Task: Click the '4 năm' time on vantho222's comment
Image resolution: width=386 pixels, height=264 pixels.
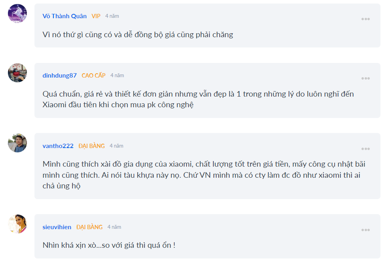Action: pyautogui.click(x=116, y=146)
